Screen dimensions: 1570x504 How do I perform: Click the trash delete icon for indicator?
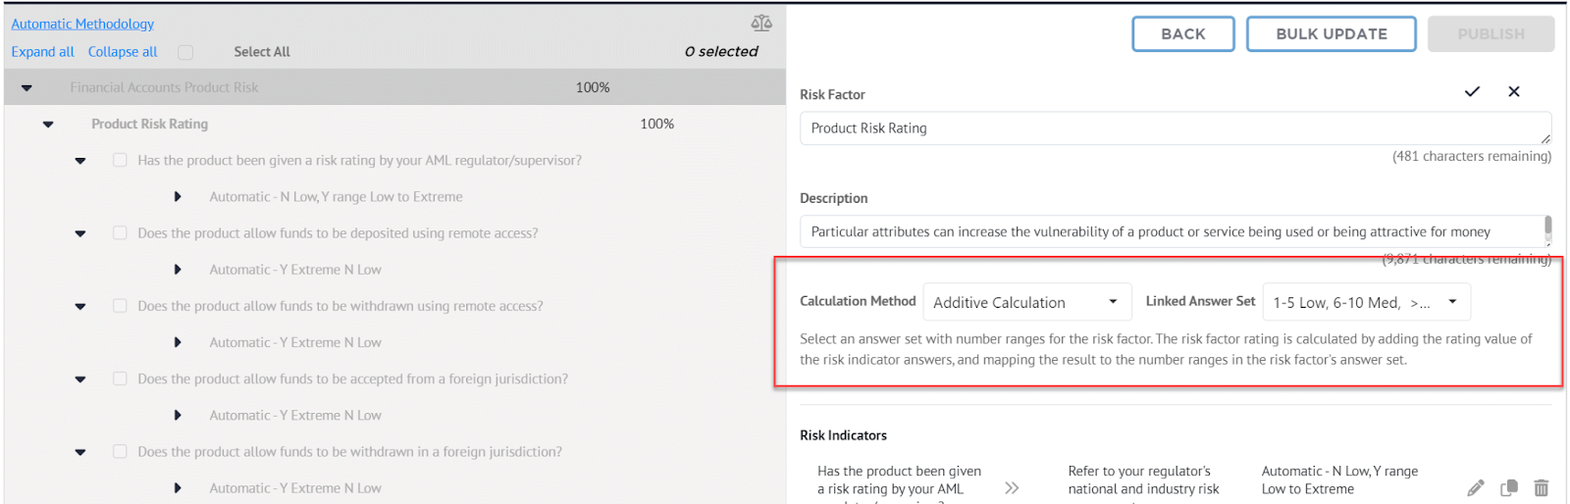point(1542,487)
